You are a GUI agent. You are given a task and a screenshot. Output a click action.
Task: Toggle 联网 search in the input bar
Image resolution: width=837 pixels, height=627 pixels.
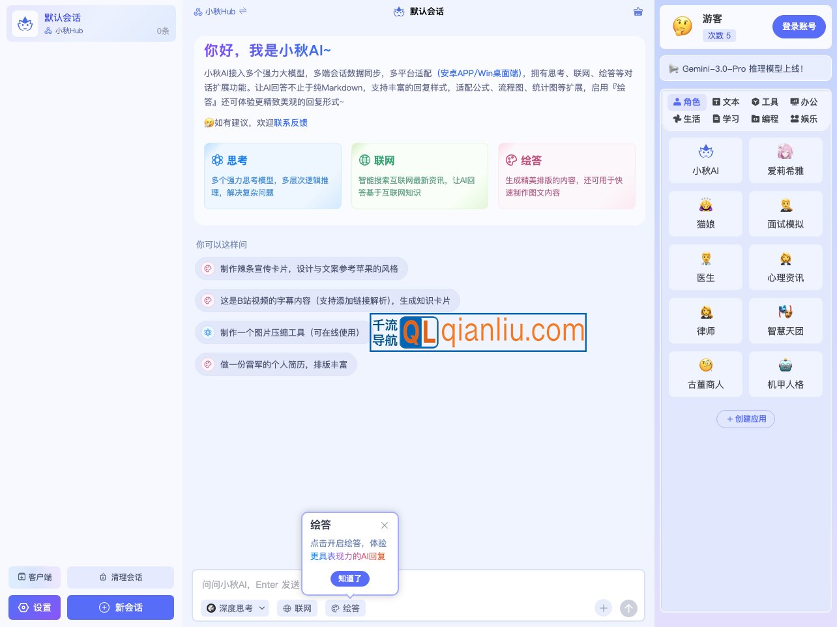point(297,608)
